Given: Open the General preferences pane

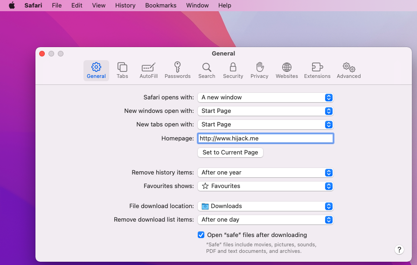Looking at the screenshot, I should [x=96, y=70].
